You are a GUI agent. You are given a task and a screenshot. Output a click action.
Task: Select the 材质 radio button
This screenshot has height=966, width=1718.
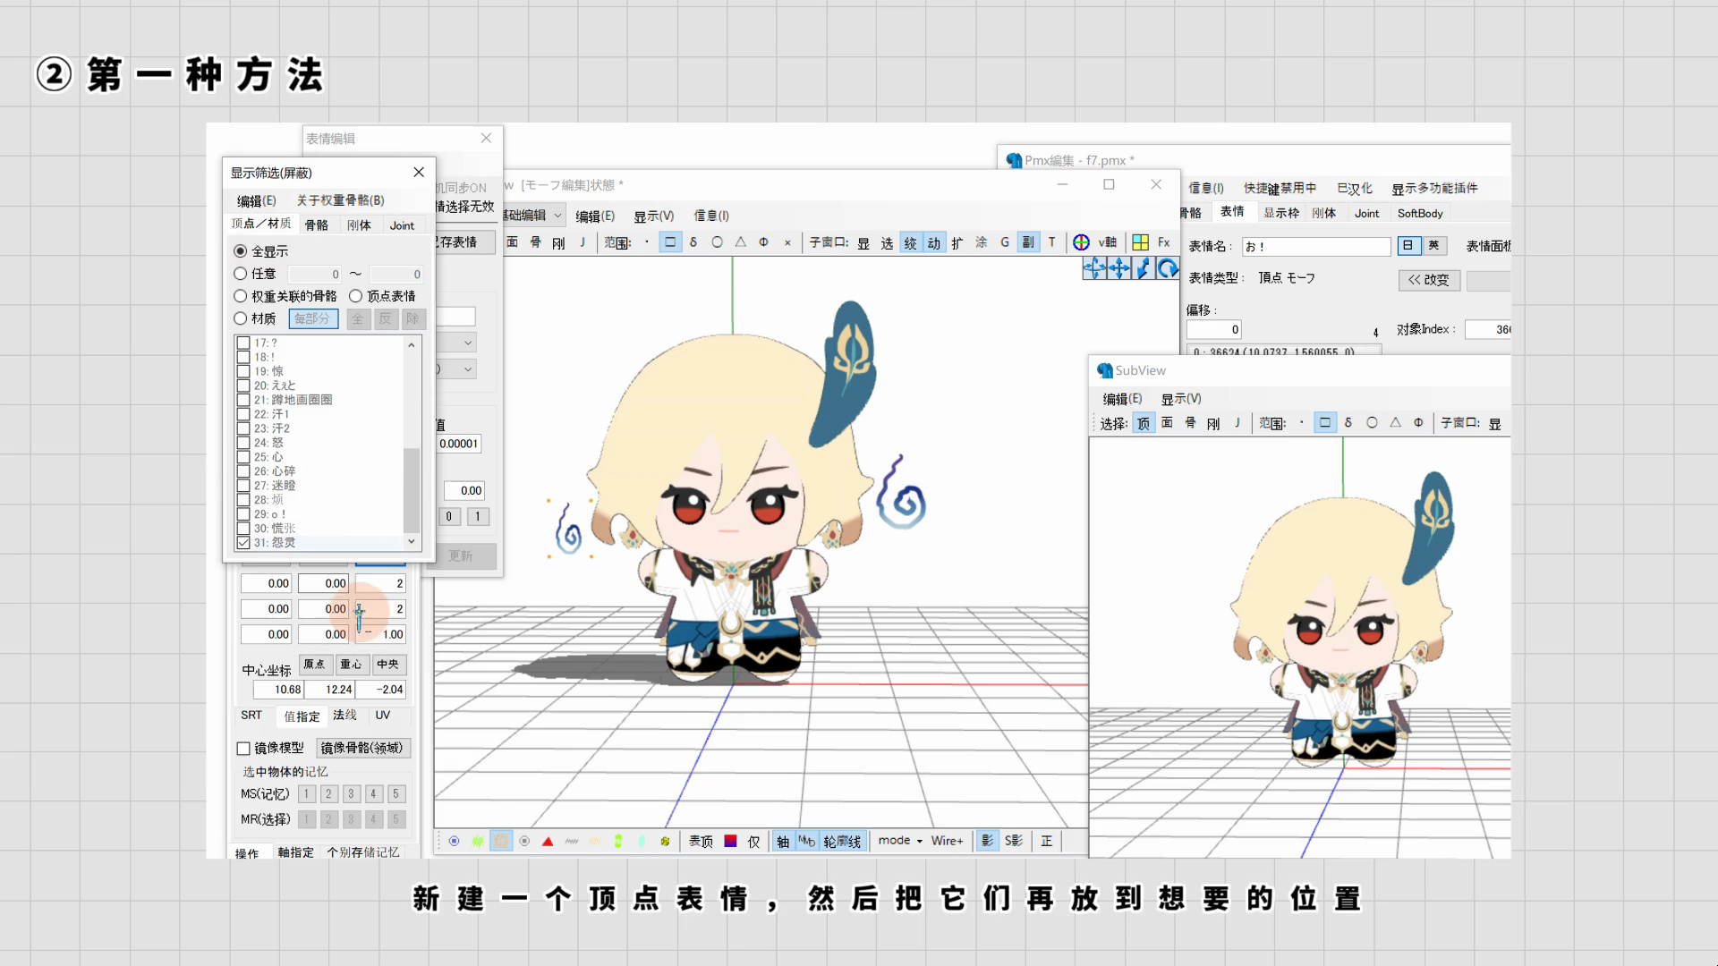coord(240,318)
